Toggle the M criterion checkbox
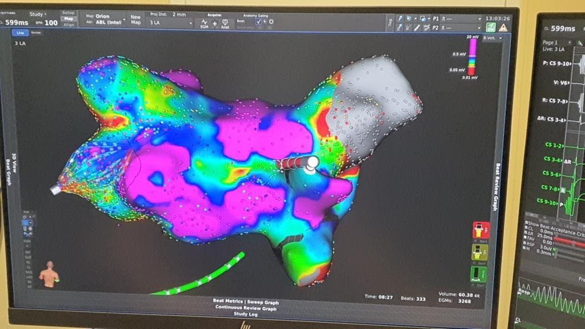585x329 pixels. coord(524,248)
